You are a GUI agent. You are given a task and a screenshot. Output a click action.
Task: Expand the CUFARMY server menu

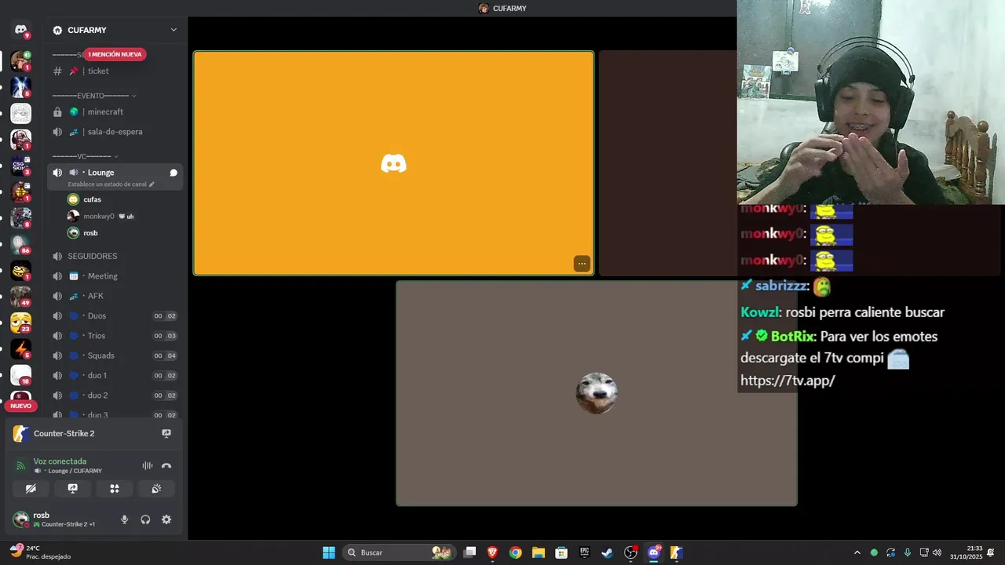[174, 30]
